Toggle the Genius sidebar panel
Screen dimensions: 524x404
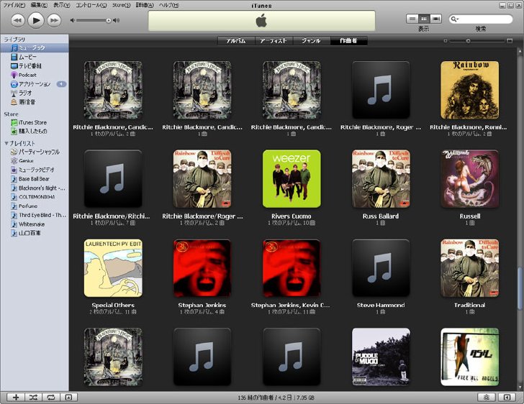(507, 397)
